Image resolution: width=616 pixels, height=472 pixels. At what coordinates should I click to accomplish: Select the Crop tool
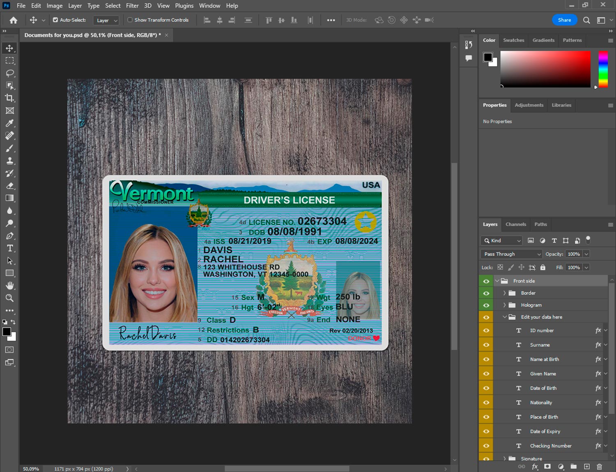(x=10, y=98)
